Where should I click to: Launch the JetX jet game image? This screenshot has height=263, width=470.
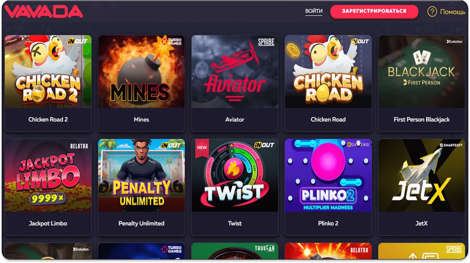pyautogui.click(x=422, y=175)
